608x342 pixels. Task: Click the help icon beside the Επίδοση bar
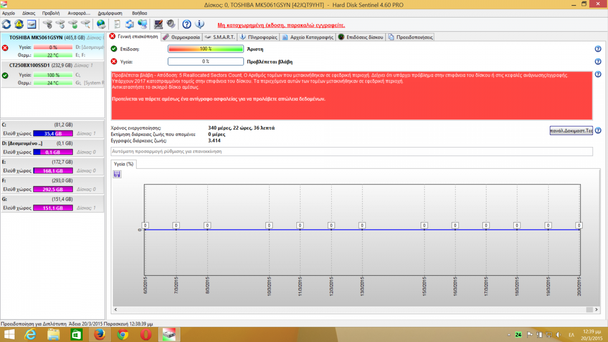598,49
